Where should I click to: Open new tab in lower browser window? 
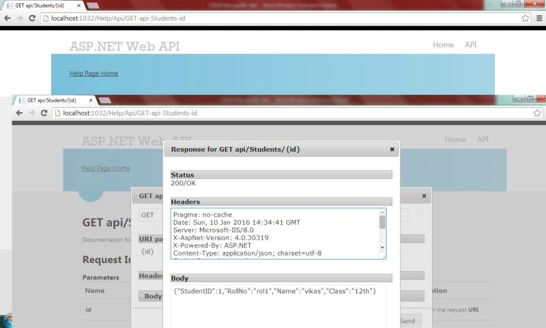pyautogui.click(x=104, y=100)
